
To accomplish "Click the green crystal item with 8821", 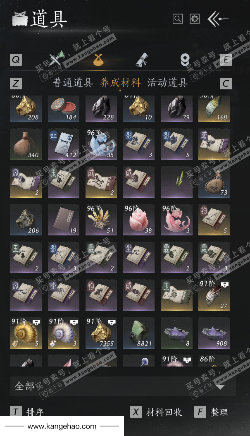I will point(139,333).
